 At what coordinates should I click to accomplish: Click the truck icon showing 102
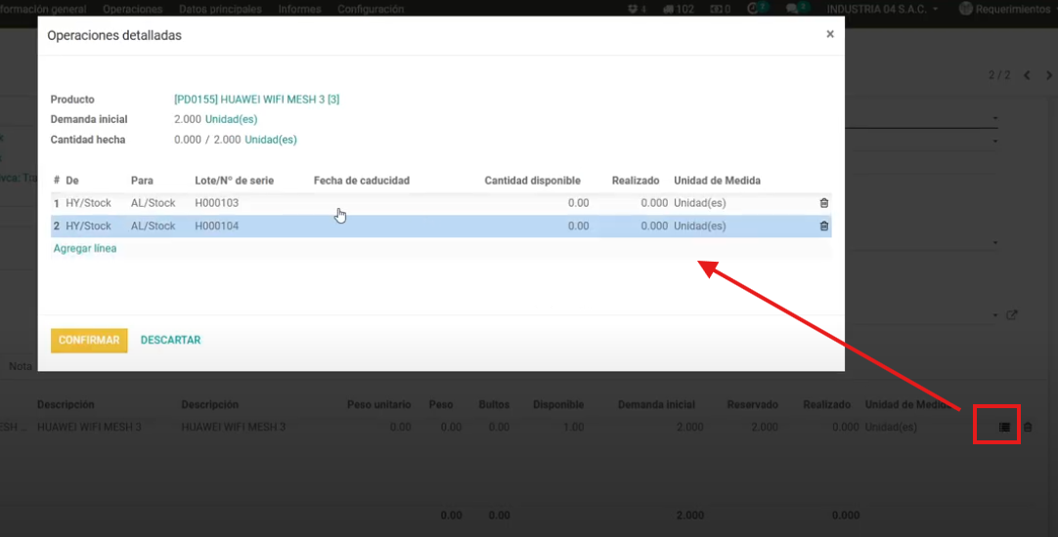tap(678, 9)
